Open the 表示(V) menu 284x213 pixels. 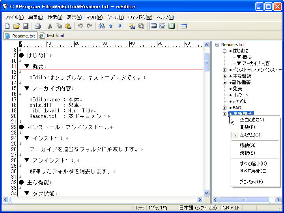coord(74,17)
